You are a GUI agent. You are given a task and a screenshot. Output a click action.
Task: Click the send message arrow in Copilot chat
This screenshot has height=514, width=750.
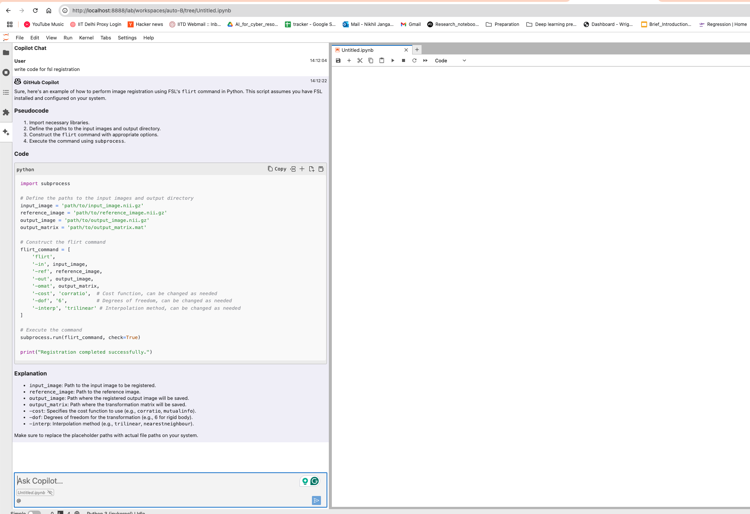(x=316, y=500)
